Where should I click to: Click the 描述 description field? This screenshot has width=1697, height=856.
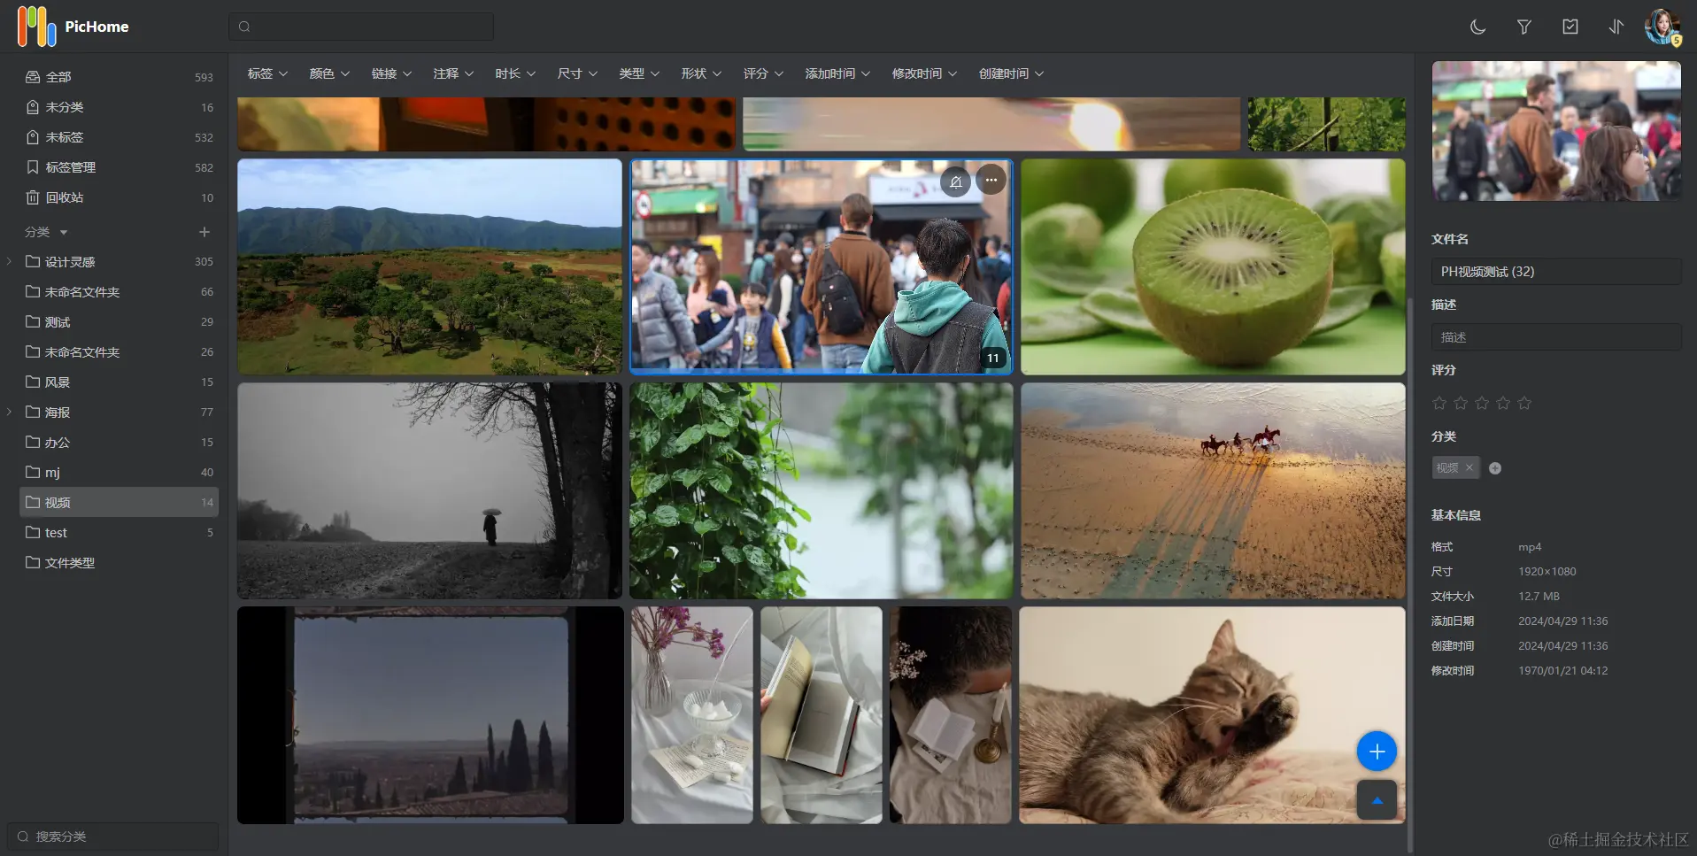[1555, 337]
